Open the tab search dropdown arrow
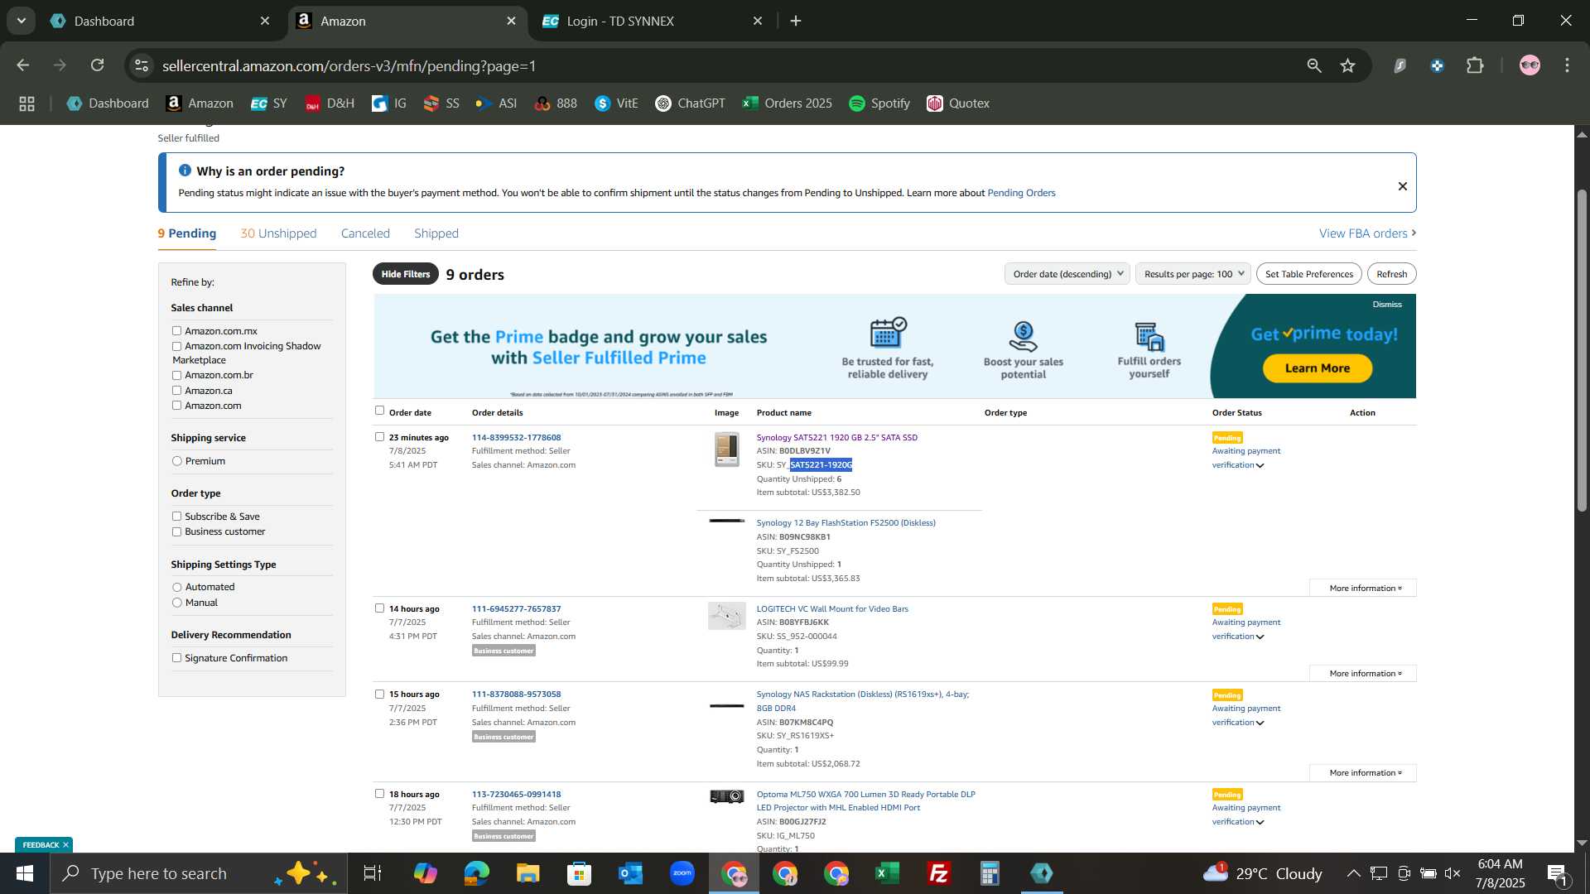The height and width of the screenshot is (894, 1590). (21, 21)
